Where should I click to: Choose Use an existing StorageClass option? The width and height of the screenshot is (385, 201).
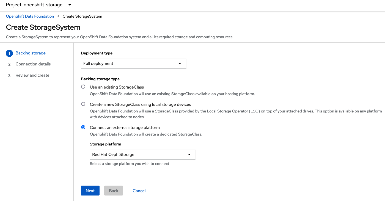pos(83,87)
